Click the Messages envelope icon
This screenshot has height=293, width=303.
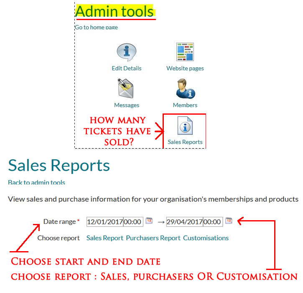tap(126, 88)
